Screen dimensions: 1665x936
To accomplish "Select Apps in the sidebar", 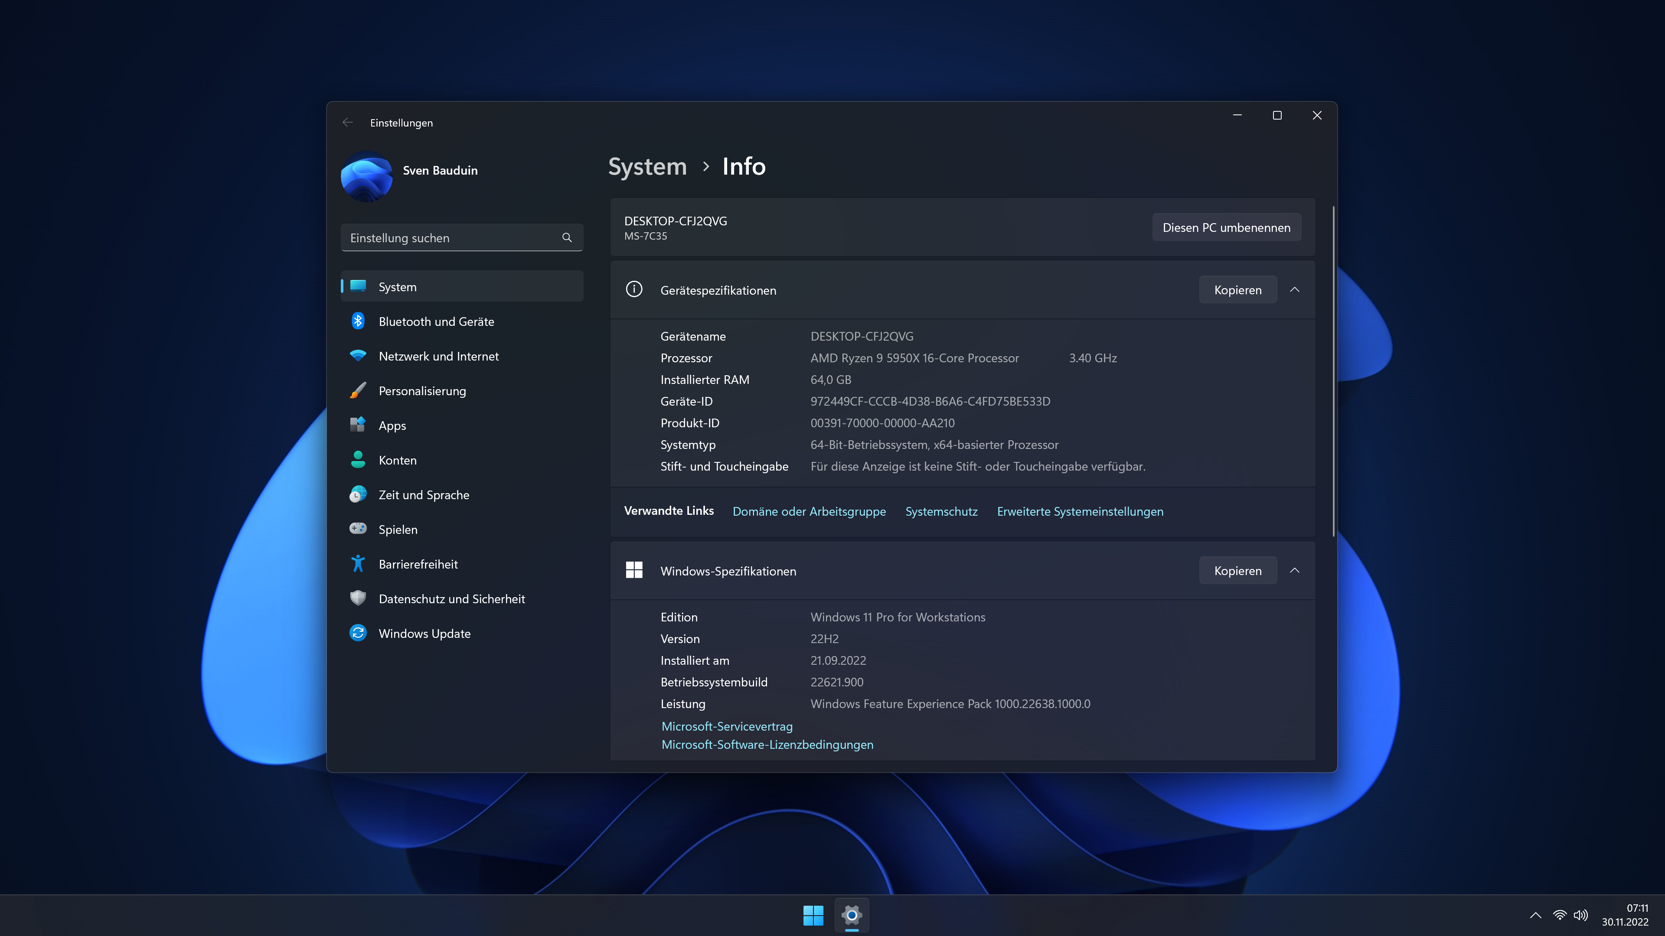I will [x=392, y=426].
